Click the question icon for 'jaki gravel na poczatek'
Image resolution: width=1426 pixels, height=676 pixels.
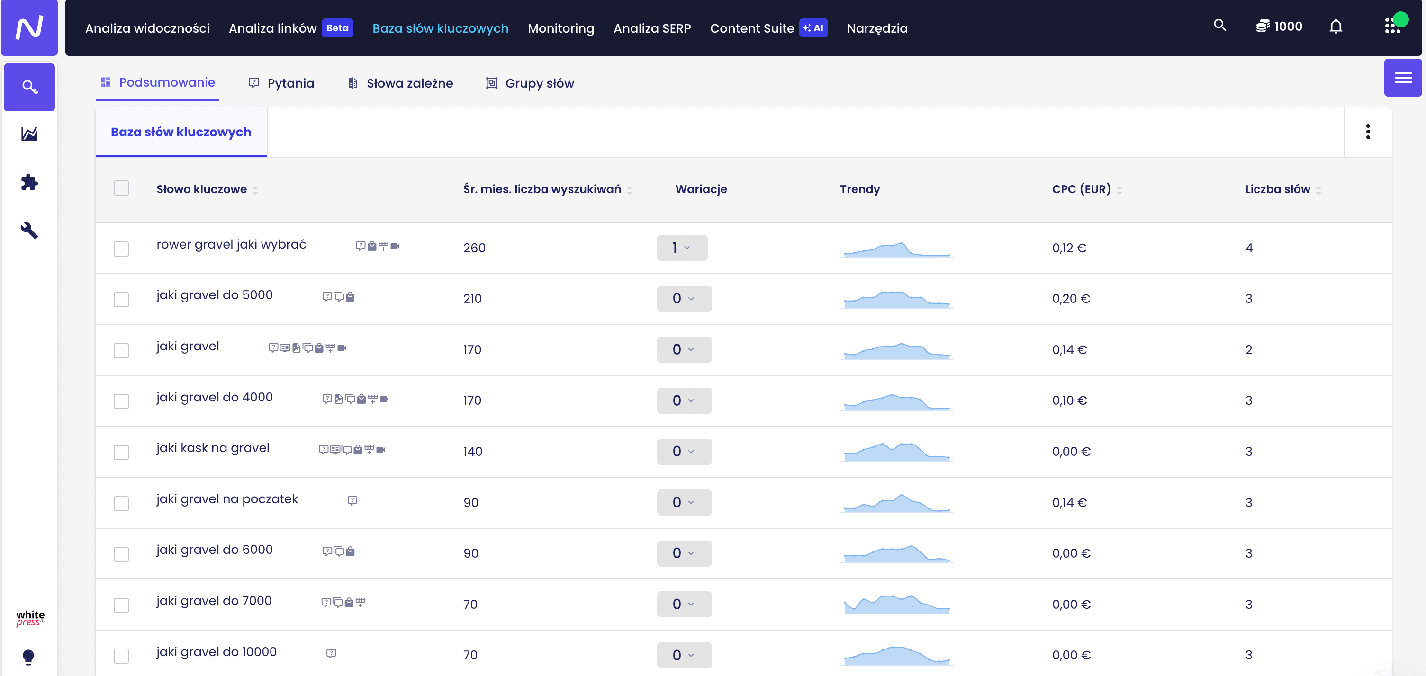(352, 500)
